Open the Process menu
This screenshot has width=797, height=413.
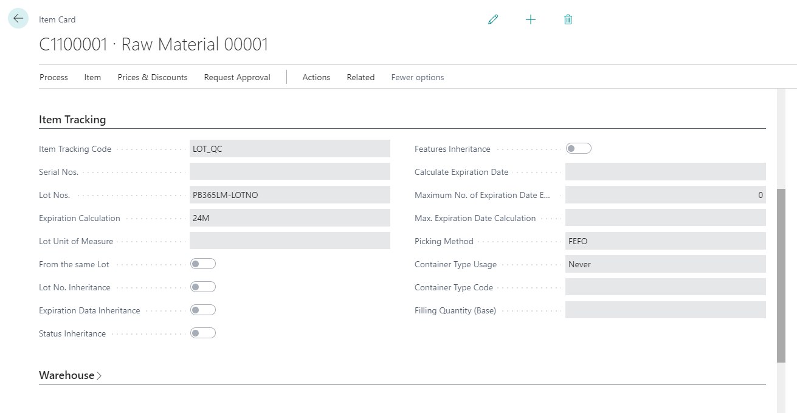tap(53, 77)
